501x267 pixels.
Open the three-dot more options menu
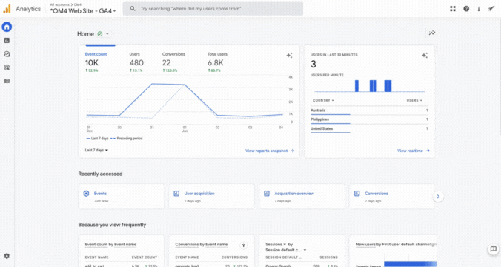point(479,9)
